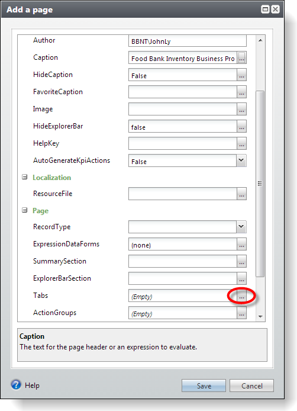The width and height of the screenshot is (297, 411).
Task: Click the Cancel button
Action: [251, 386]
